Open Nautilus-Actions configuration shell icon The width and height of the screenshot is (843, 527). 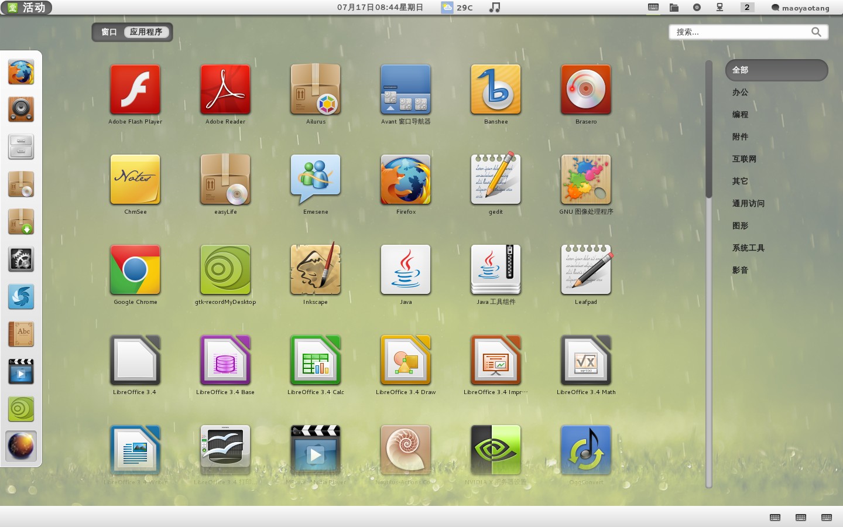(x=406, y=450)
